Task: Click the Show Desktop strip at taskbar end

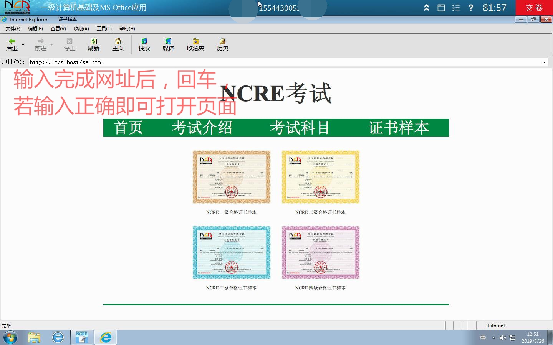Action: [550, 338]
